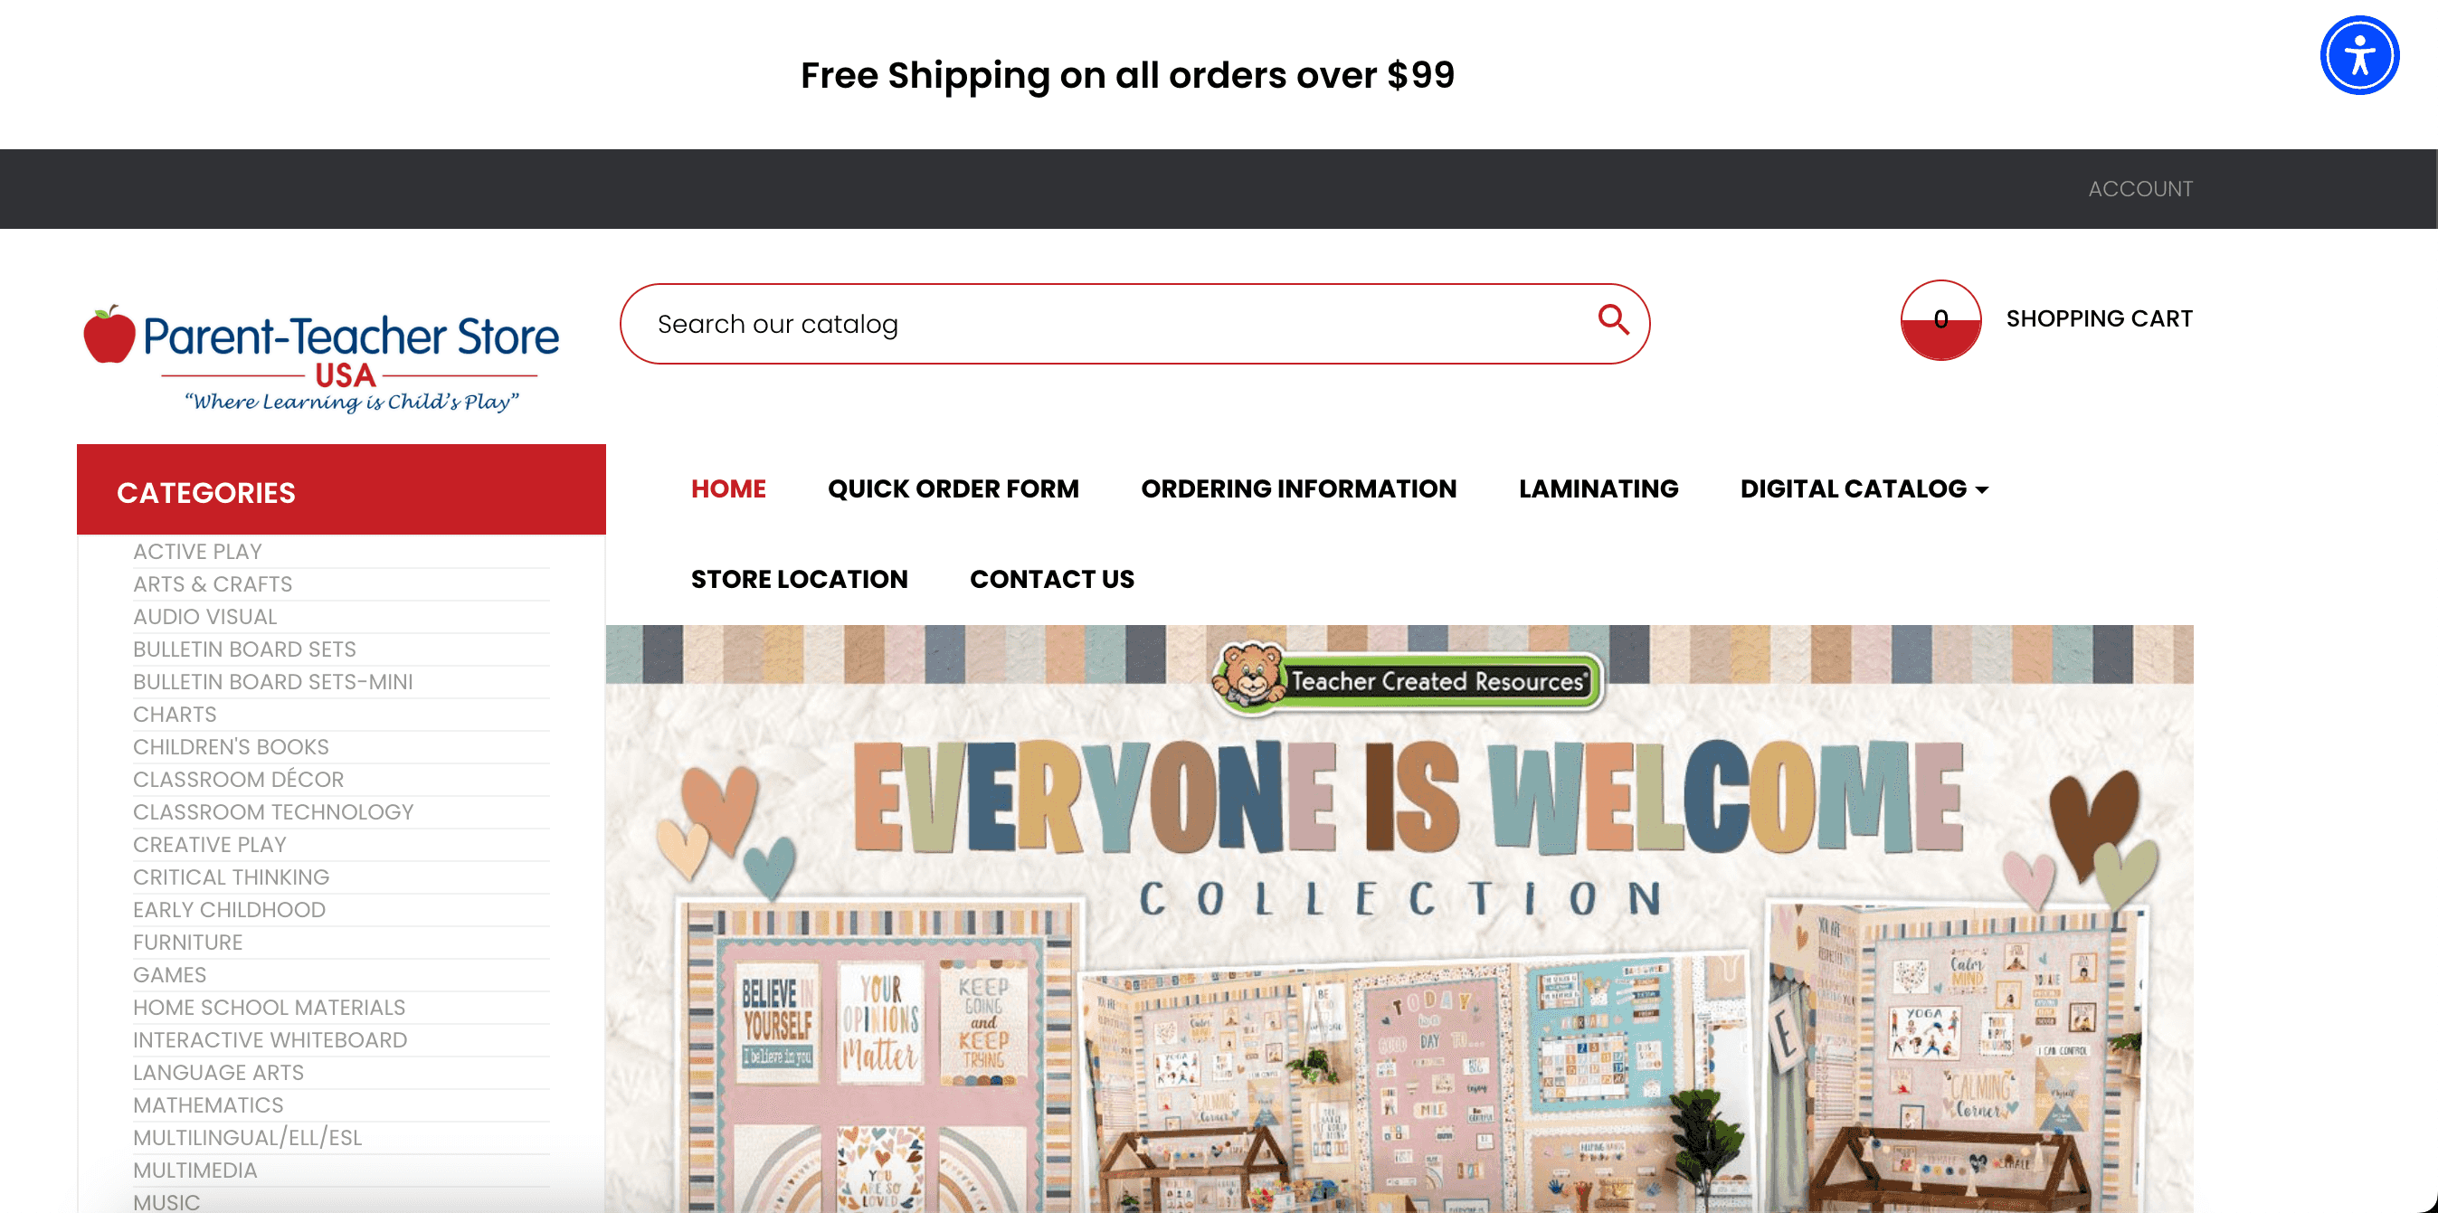Open the Account link
Image resolution: width=2438 pixels, height=1213 pixels.
pyautogui.click(x=2139, y=189)
